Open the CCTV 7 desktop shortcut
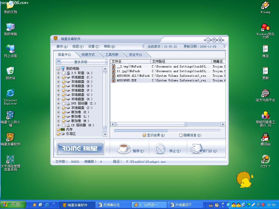 [x=265, y=161]
